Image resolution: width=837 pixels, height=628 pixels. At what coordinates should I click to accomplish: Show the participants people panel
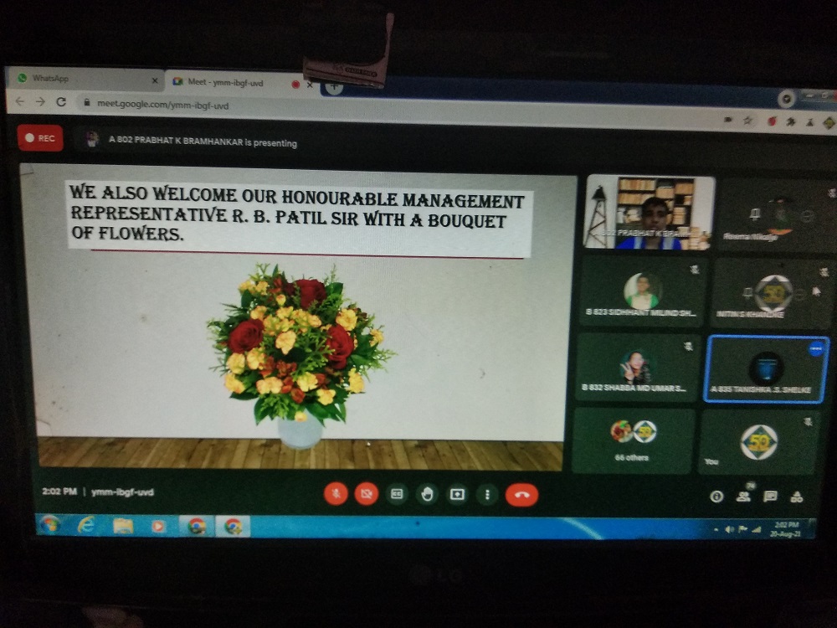pos(743,497)
